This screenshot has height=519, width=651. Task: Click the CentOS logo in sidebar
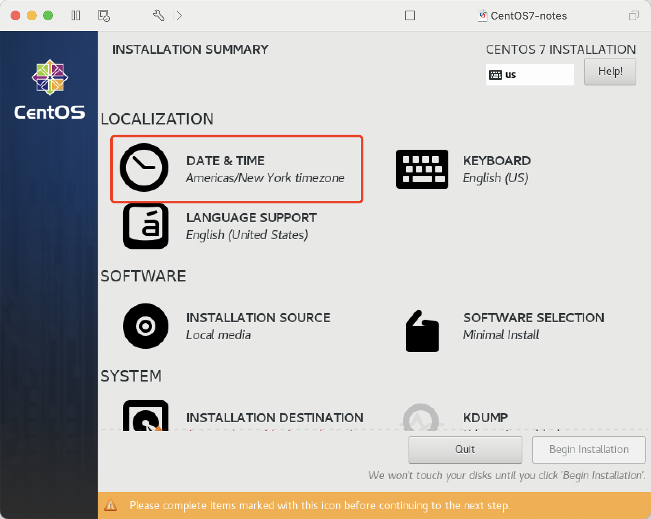[50, 77]
